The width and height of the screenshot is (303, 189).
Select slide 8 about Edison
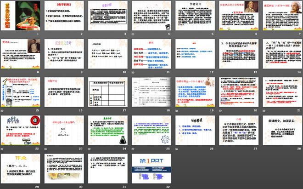[21, 54]
